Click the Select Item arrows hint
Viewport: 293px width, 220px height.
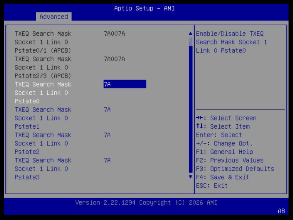tap(223, 127)
